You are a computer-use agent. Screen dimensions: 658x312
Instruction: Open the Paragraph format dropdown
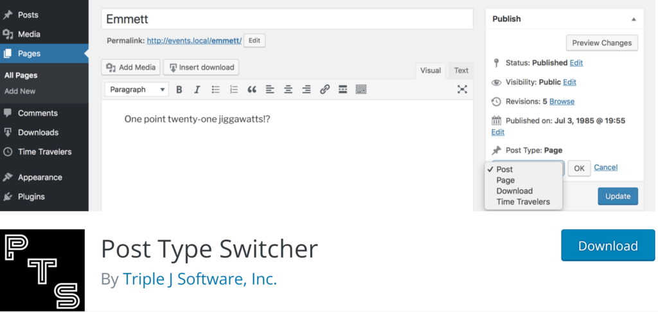tap(137, 89)
